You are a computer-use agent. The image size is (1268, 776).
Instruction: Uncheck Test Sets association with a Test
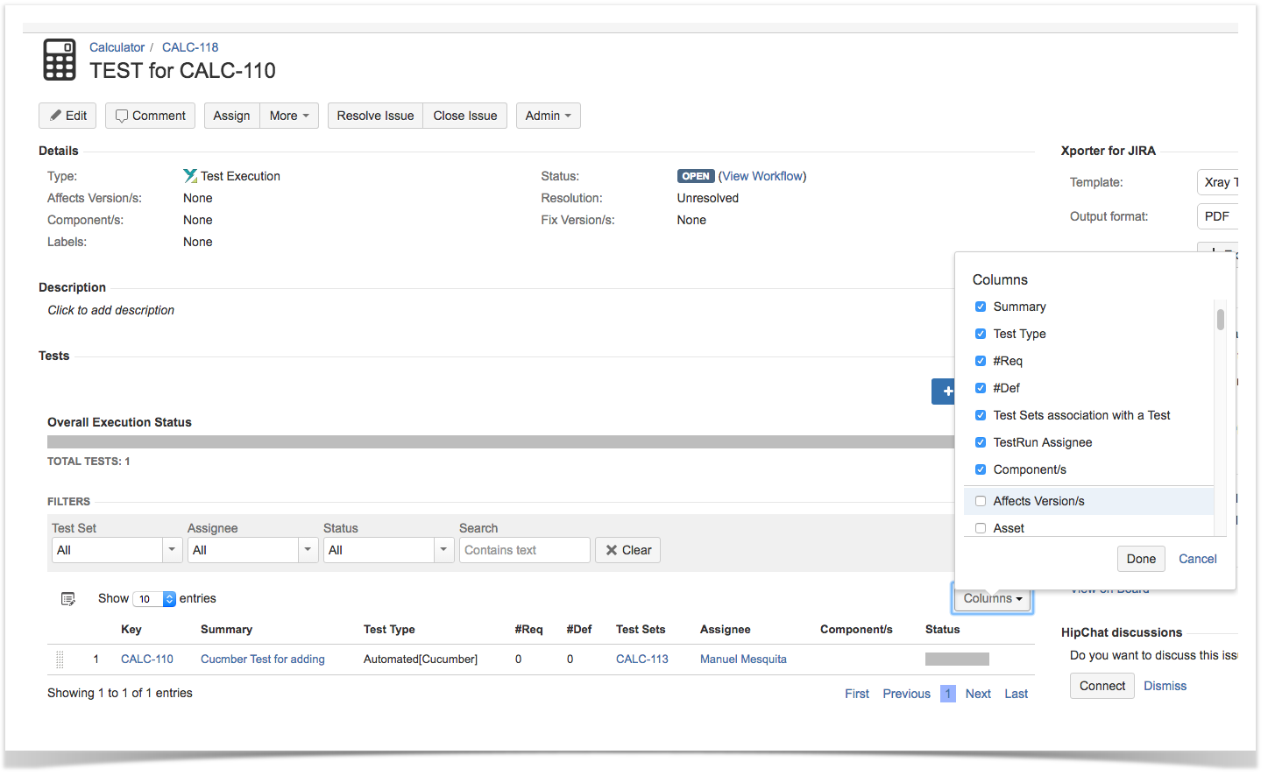tap(981, 415)
